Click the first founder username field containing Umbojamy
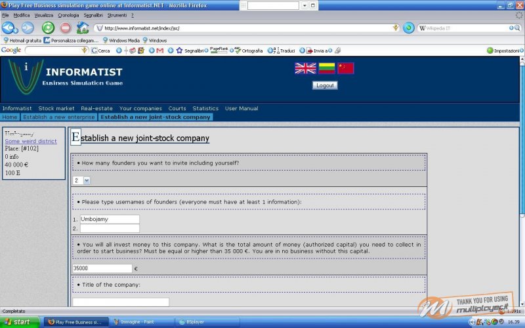Screen dimensions: 525x328 [110, 219]
